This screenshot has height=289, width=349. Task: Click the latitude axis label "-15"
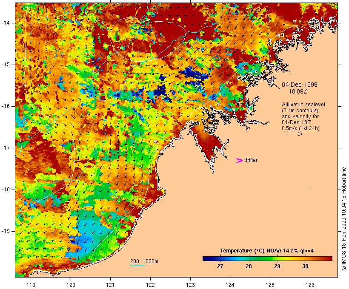tap(6, 65)
